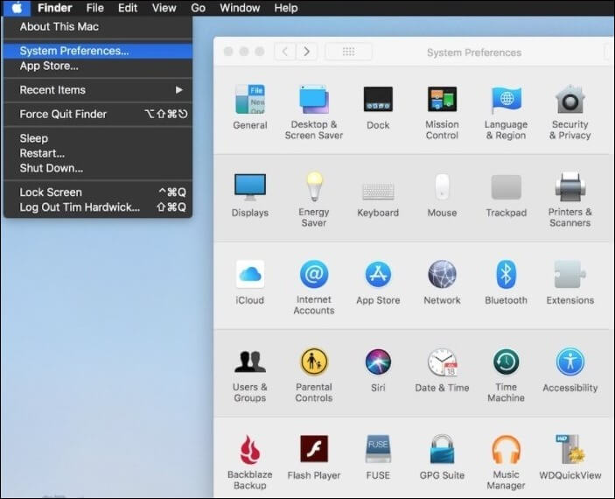Viewport: 615px width, 499px height.
Task: Open Time Machine preferences
Action: tap(506, 376)
